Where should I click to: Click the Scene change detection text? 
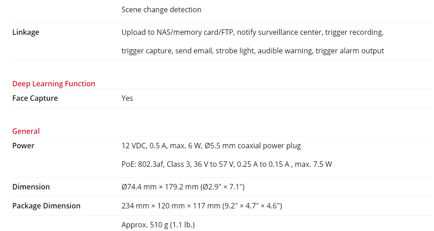point(162,9)
